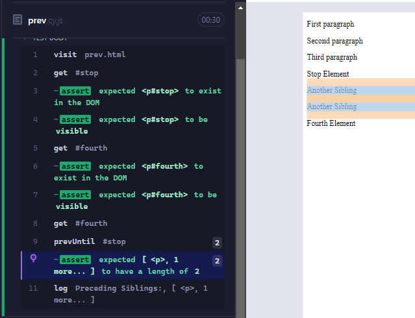Click the First paragraph text in preview
415x318 pixels.
click(331, 24)
